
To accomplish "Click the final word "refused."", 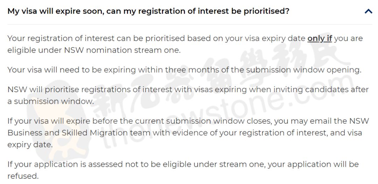I will tap(23, 176).
